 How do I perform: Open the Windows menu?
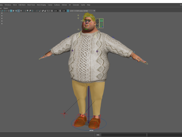pyautogui.click(x=8, y=5)
